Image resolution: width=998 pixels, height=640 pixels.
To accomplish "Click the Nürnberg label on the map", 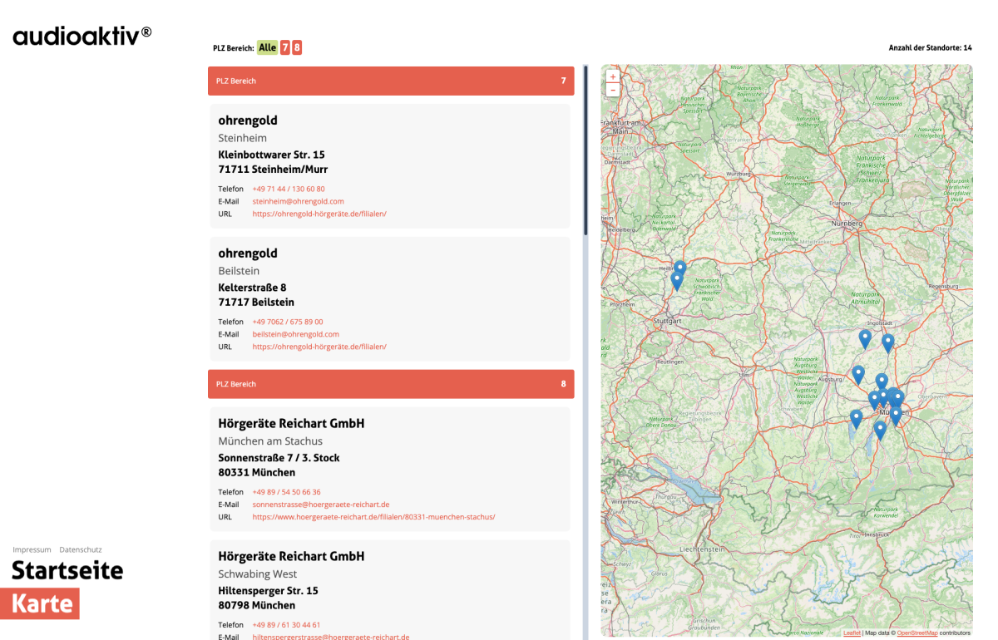I will 848,224.
